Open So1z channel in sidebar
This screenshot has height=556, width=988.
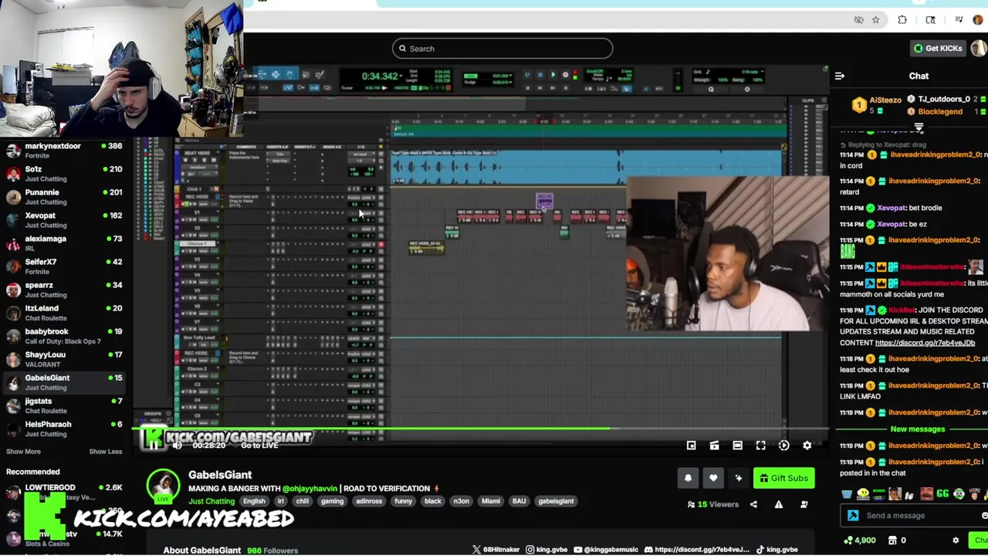[x=66, y=174]
